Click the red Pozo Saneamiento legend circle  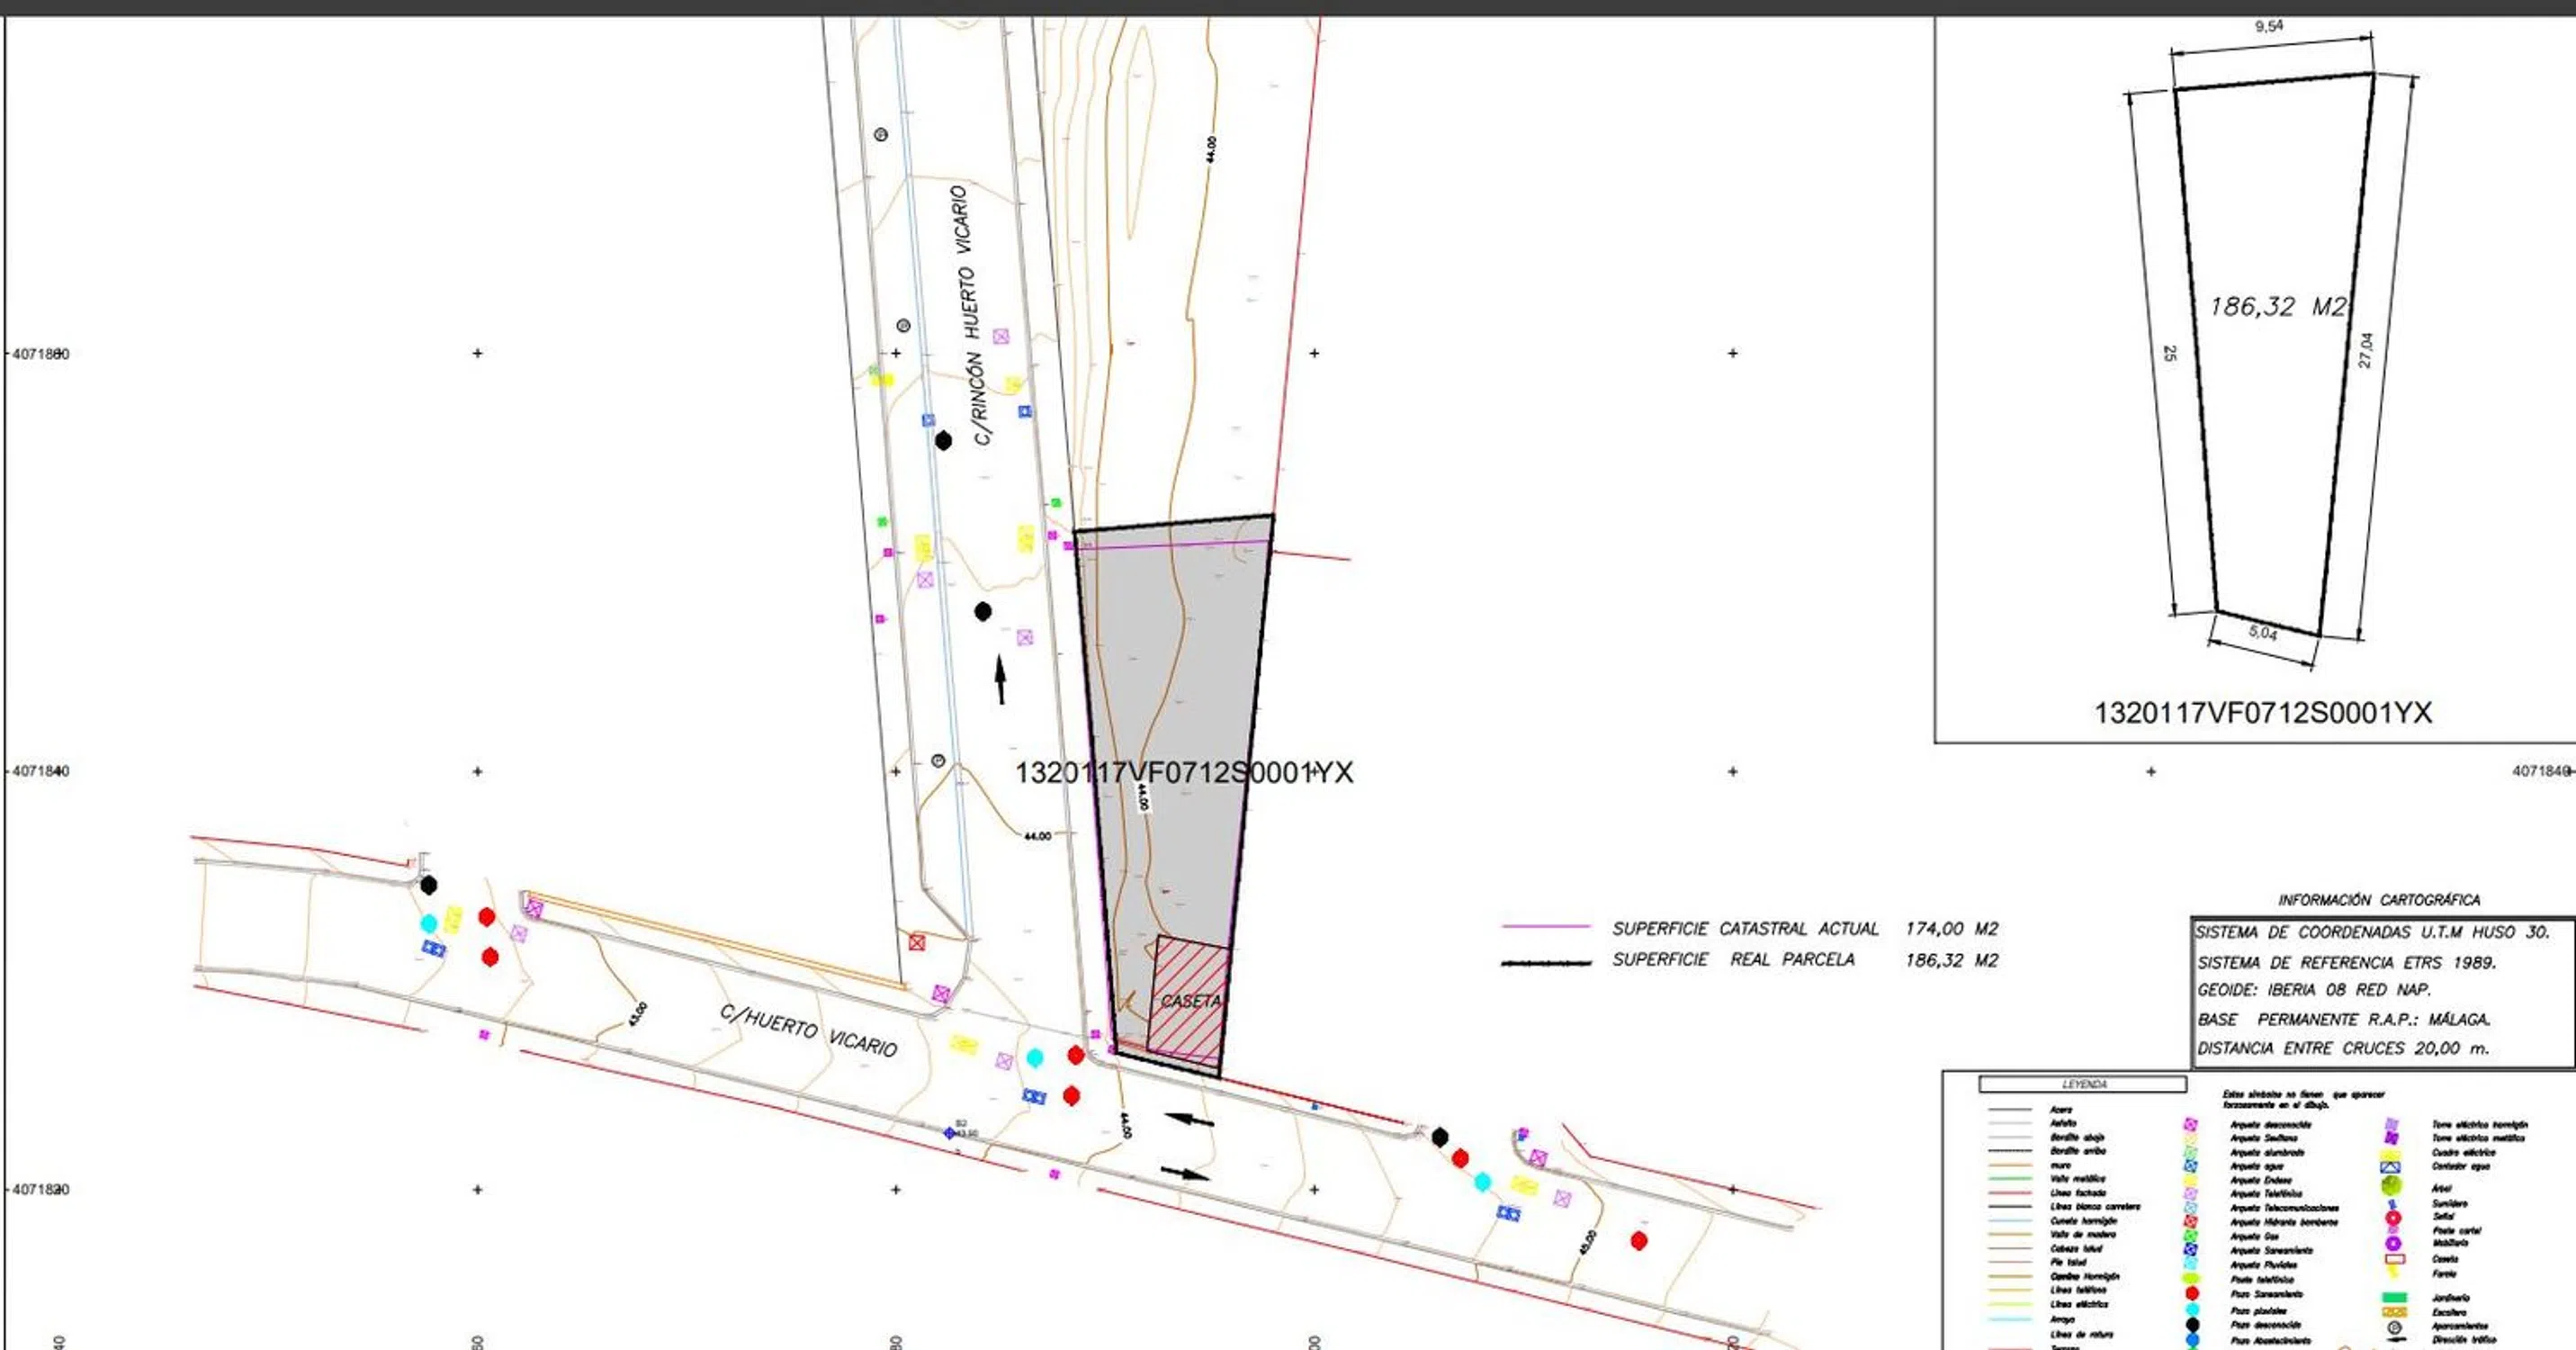tap(2191, 1294)
